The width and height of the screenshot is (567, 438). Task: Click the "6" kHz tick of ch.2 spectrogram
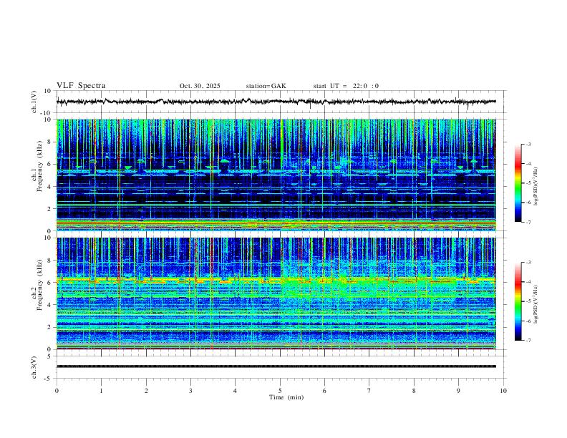tap(49, 283)
